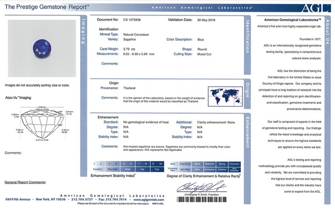Click The Prestige Gemstone Report title
335x210 pixels.
click(x=47, y=7)
